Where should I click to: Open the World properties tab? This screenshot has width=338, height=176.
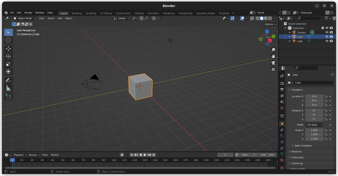coord(282,108)
